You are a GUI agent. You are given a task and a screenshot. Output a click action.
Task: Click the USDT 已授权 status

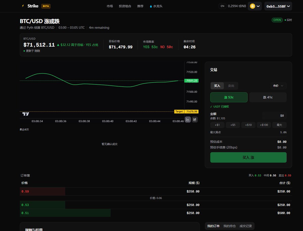pos(220,107)
